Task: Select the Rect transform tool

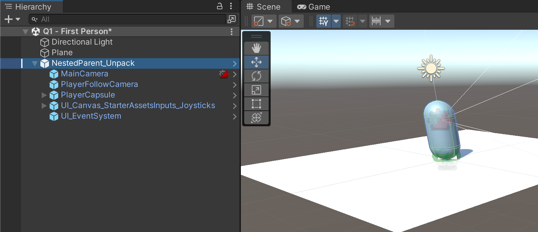Action: (x=256, y=104)
